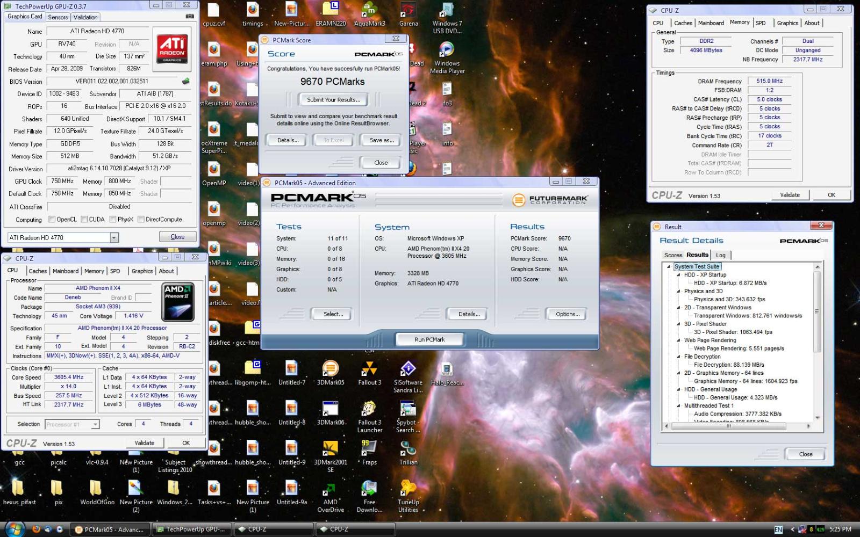Collapse the File Decryption tree node
860x537 pixels.
[678, 357]
